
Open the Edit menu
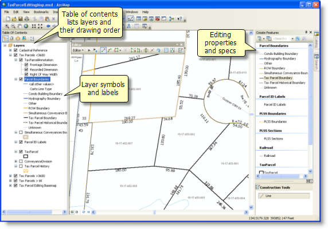click(16, 12)
